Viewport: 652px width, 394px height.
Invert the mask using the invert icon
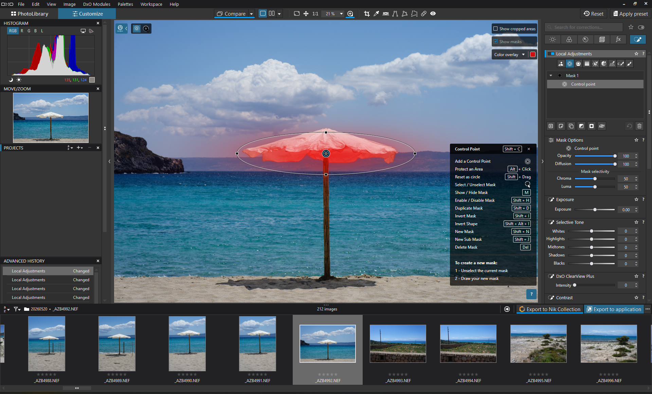[581, 126]
